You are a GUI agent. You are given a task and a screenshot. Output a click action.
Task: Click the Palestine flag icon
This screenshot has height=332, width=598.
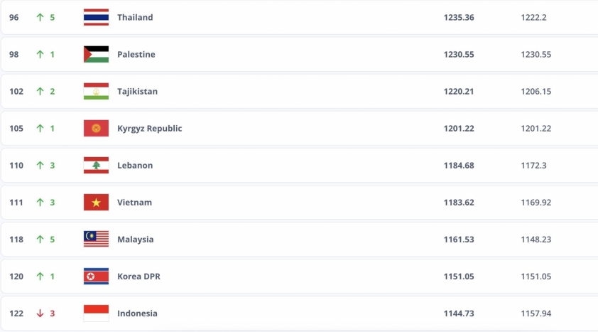(96, 54)
